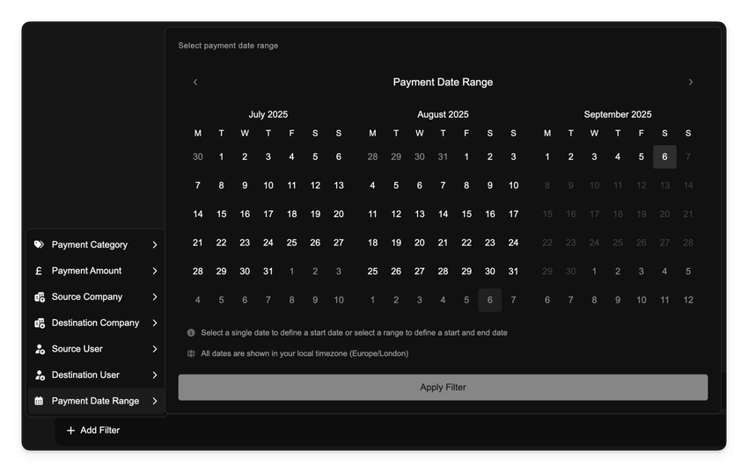Screen dimensions: 748x472
Task: Expand the Payment Category submenu arrow
Action: click(155, 245)
